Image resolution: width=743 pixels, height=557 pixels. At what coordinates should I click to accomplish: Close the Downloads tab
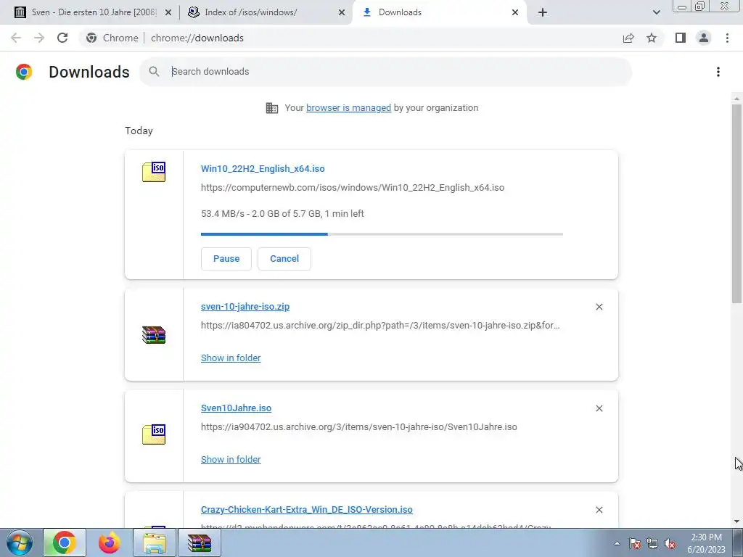tap(515, 12)
